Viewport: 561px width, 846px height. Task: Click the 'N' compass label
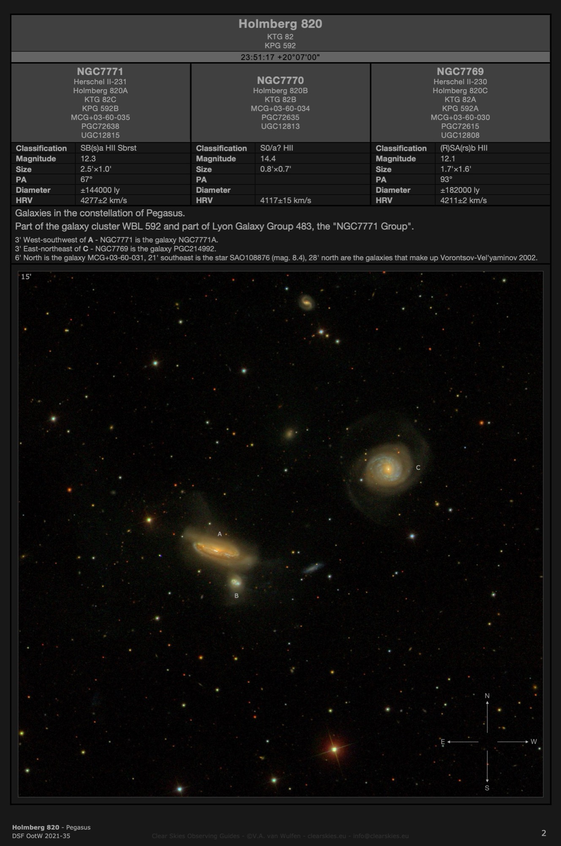click(487, 696)
